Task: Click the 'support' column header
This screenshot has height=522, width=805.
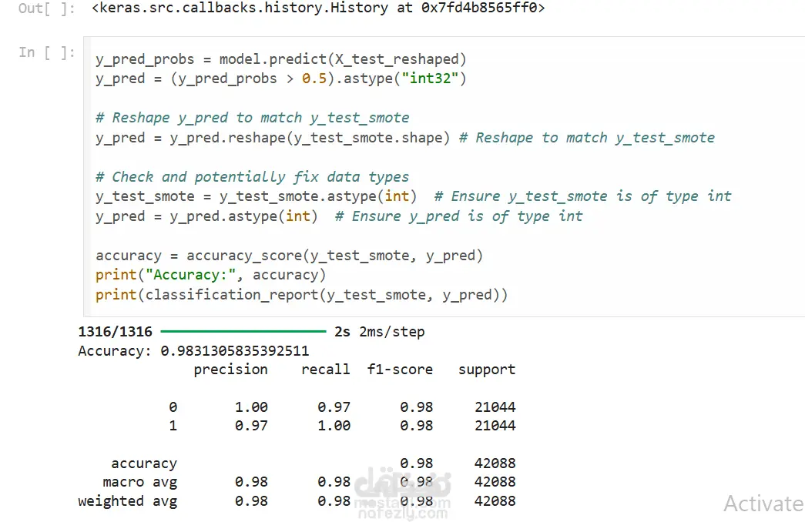Action: [487, 370]
